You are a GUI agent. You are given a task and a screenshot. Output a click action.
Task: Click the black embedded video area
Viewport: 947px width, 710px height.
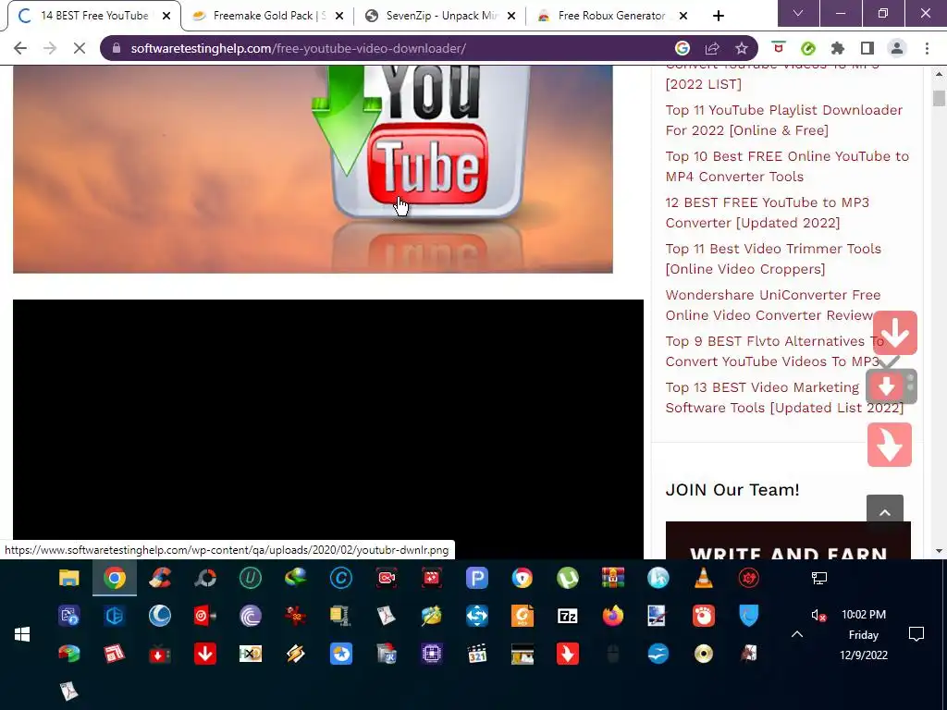328,429
